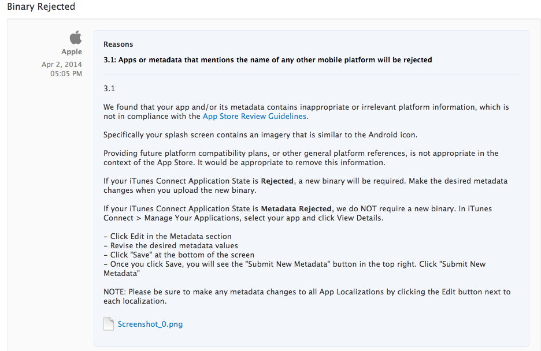
Task: Click the time "05:05 PM"
Action: tap(66, 74)
